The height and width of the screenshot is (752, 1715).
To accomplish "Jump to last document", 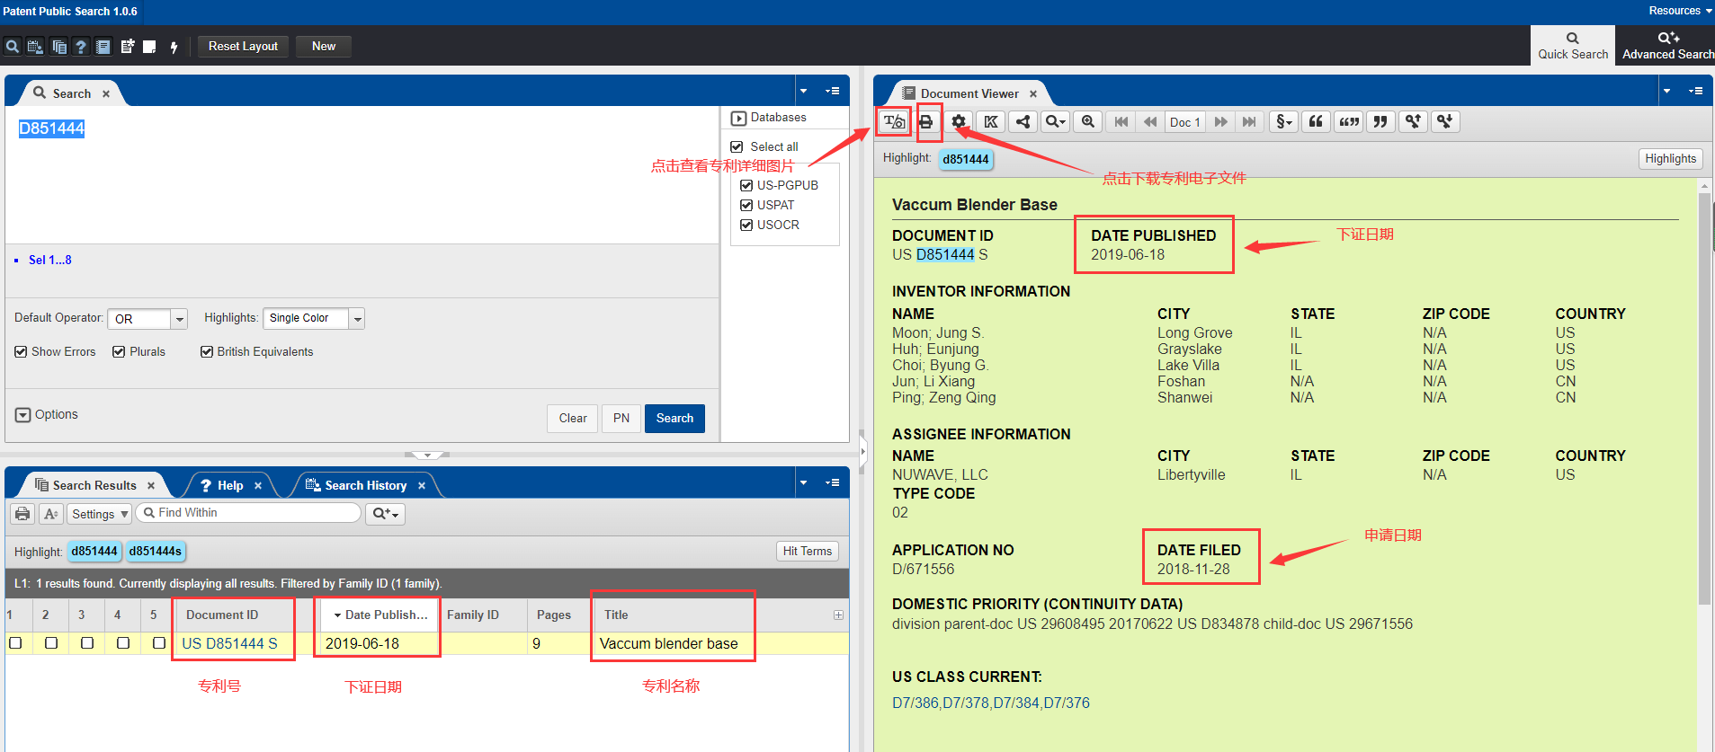I will (x=1249, y=122).
